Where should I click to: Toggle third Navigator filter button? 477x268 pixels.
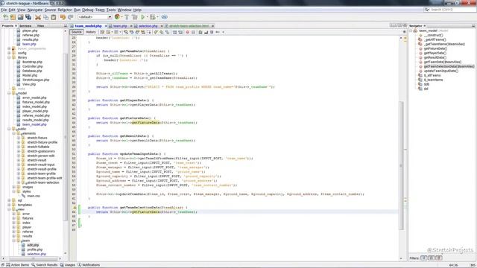[x=439, y=258]
